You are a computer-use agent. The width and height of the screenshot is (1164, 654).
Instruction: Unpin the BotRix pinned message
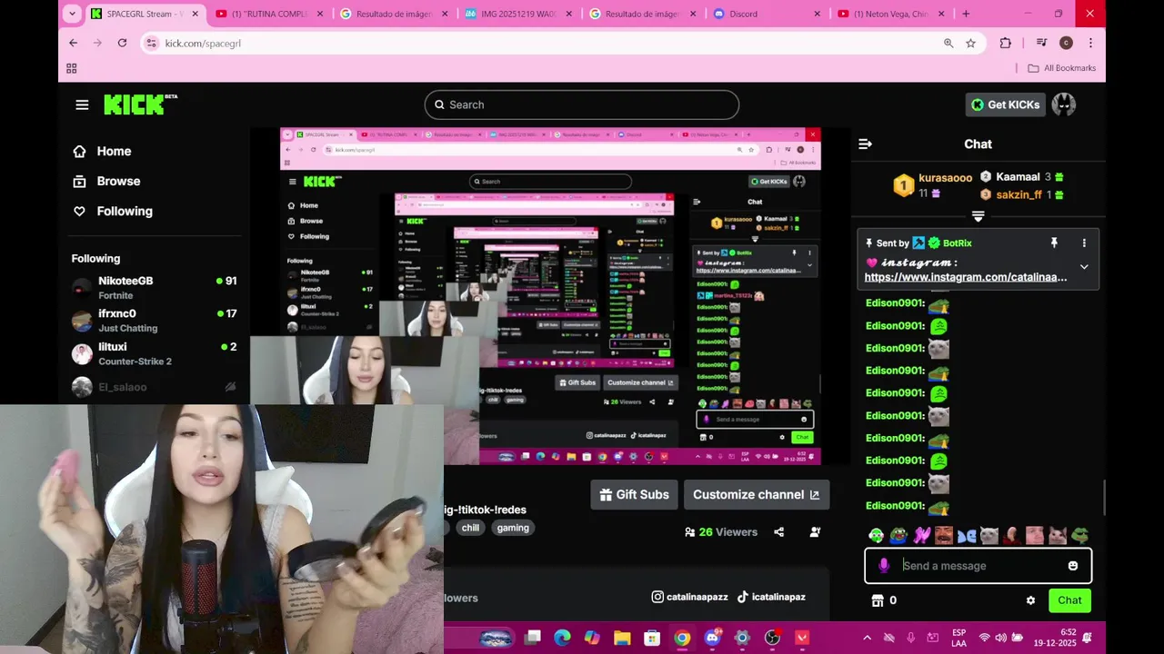1054,243
